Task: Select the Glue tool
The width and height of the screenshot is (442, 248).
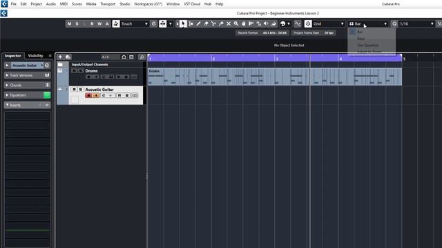Action: point(221,24)
